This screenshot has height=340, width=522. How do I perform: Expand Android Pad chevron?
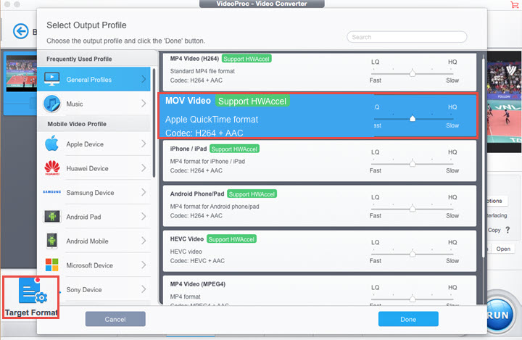coord(144,217)
